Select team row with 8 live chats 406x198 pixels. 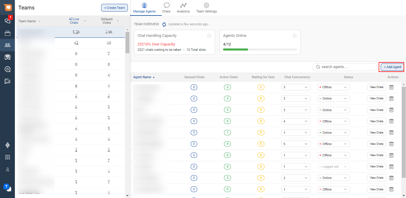click(x=71, y=86)
